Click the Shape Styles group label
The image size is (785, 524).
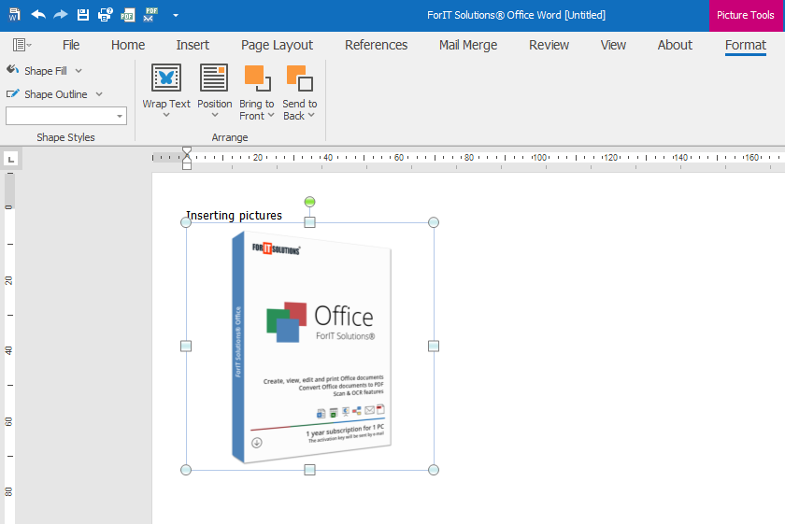click(x=65, y=137)
